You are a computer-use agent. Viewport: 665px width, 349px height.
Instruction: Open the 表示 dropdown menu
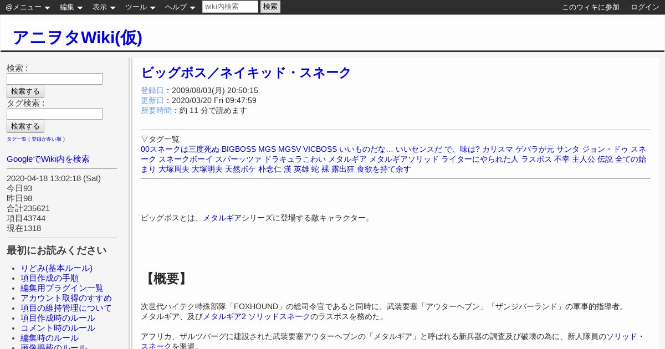(104, 7)
